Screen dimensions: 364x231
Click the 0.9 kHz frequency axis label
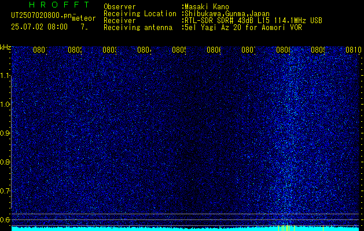tap(5, 133)
